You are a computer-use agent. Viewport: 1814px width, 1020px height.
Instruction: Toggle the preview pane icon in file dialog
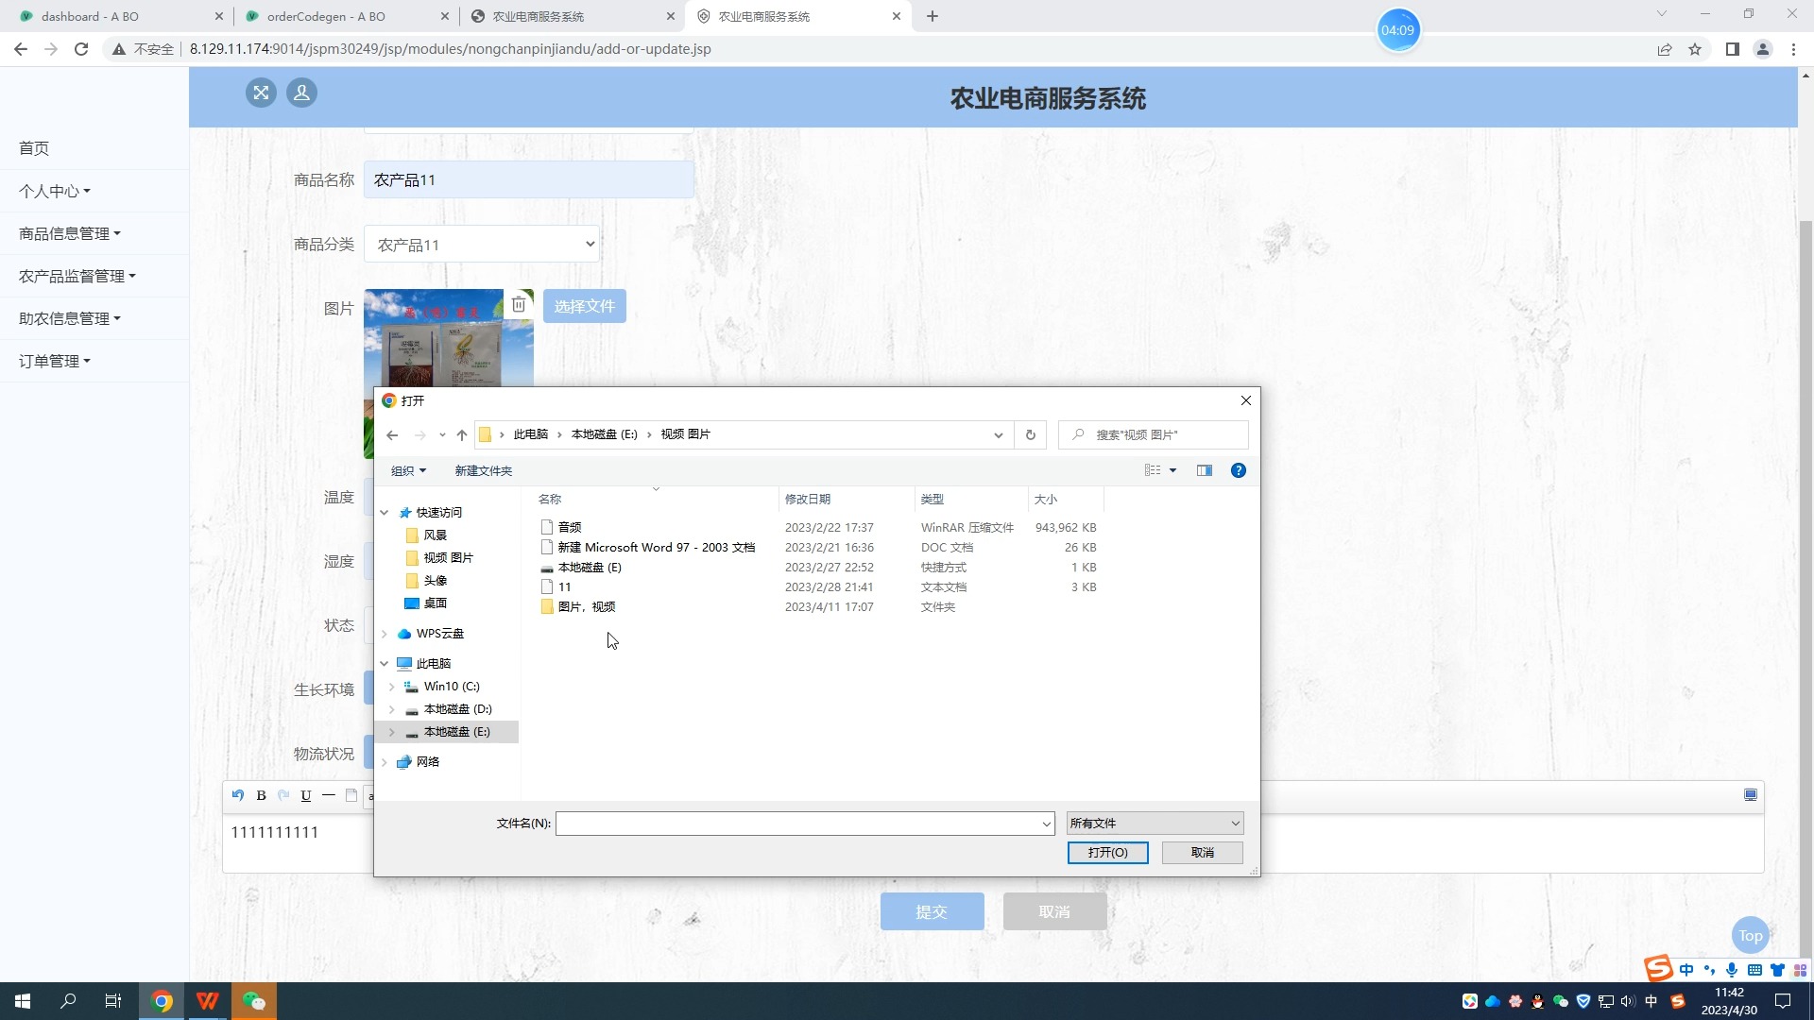(x=1204, y=470)
